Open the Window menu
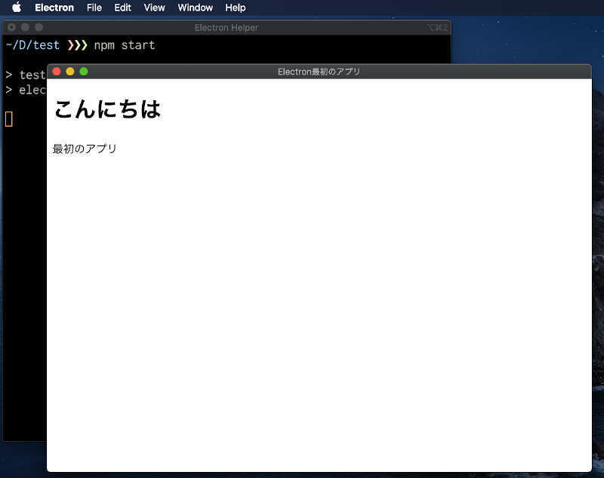This screenshot has height=478, width=604. (x=195, y=8)
